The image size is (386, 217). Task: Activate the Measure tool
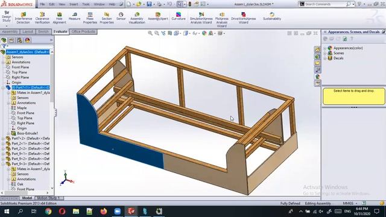coord(74,16)
